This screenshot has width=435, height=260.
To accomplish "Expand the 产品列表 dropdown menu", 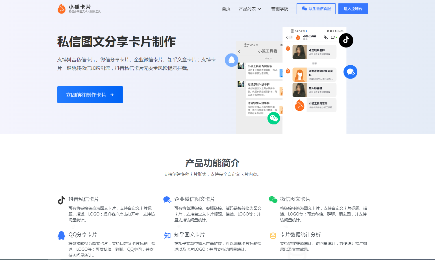I will pyautogui.click(x=250, y=9).
